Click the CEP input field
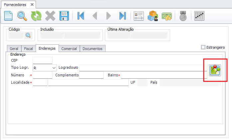The height and width of the screenshot is (140, 232). coord(43,60)
